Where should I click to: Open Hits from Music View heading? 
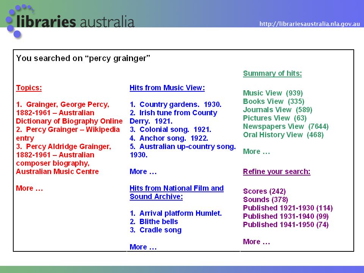167,88
